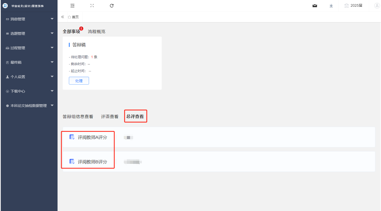Viewport: 381px width, 211px height.
Task: Toggle fullscreen with the expand icon
Action: (x=92, y=6)
